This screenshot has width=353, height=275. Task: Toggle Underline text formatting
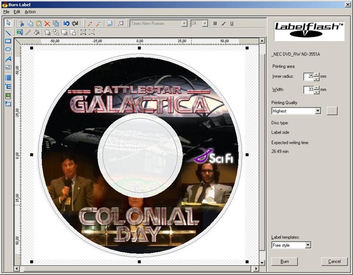click(x=232, y=24)
